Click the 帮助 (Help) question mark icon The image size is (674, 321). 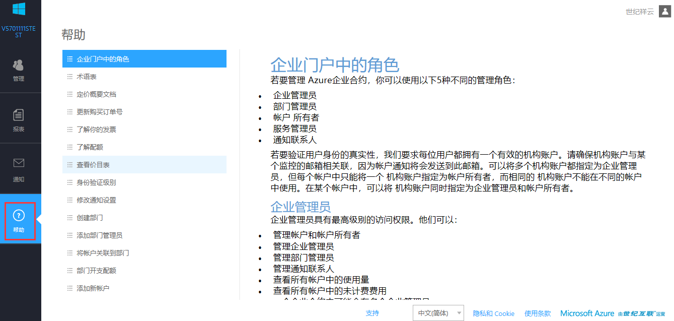point(19,216)
